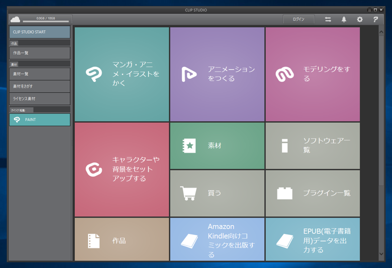Click the cloud storage icon
This screenshot has height=268, width=392.
click(15, 19)
